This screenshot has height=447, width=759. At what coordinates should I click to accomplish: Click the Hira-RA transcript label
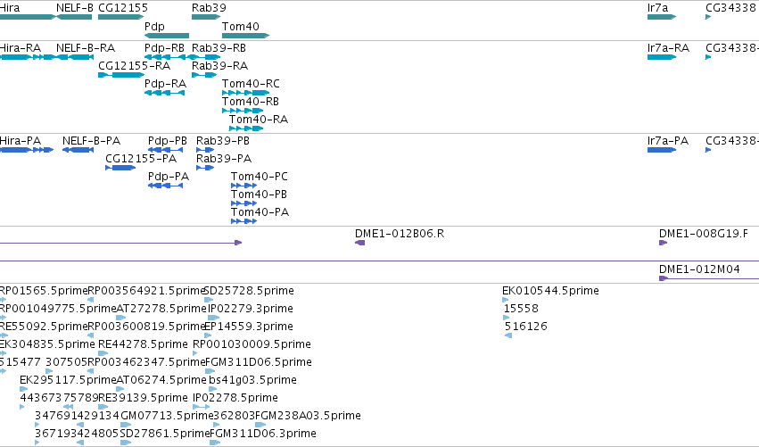(21, 48)
